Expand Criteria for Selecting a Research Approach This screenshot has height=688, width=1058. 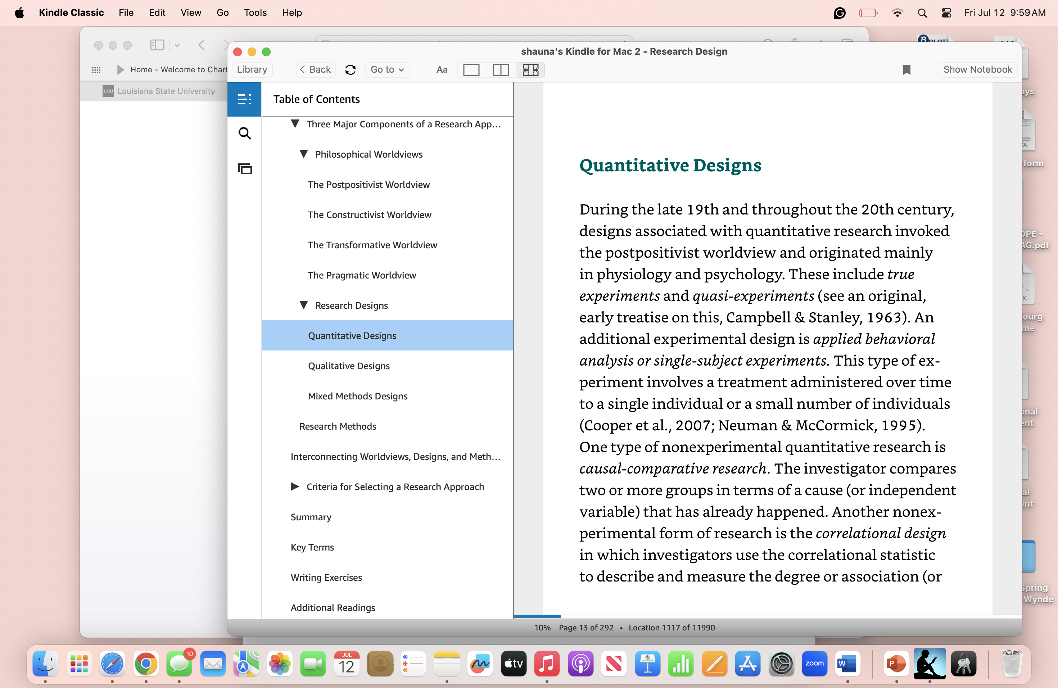295,486
